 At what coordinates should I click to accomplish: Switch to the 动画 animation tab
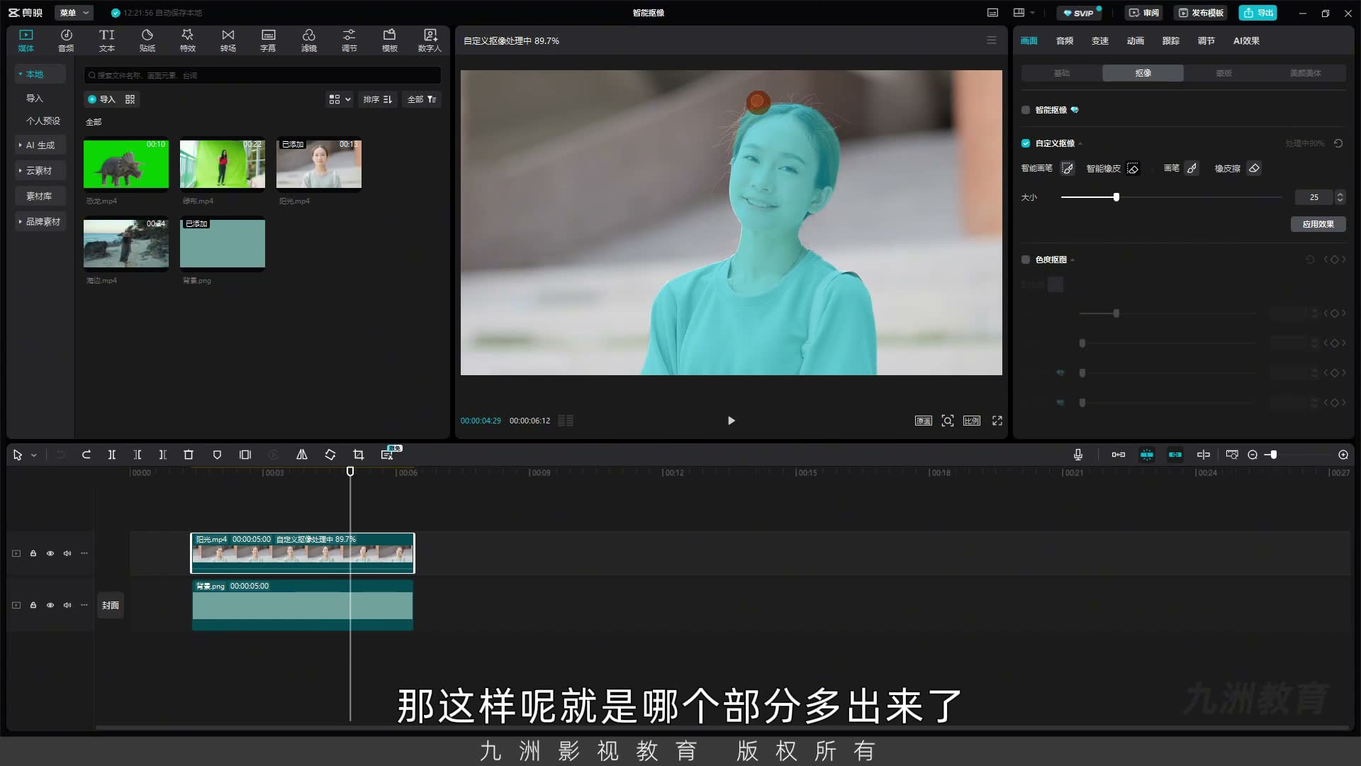[1135, 41]
